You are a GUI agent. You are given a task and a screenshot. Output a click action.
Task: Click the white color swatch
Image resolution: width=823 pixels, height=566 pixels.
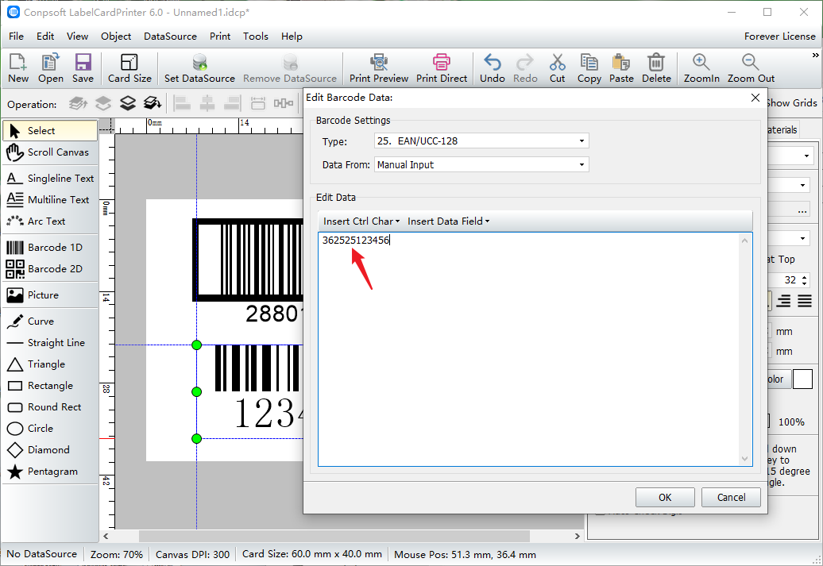(802, 379)
